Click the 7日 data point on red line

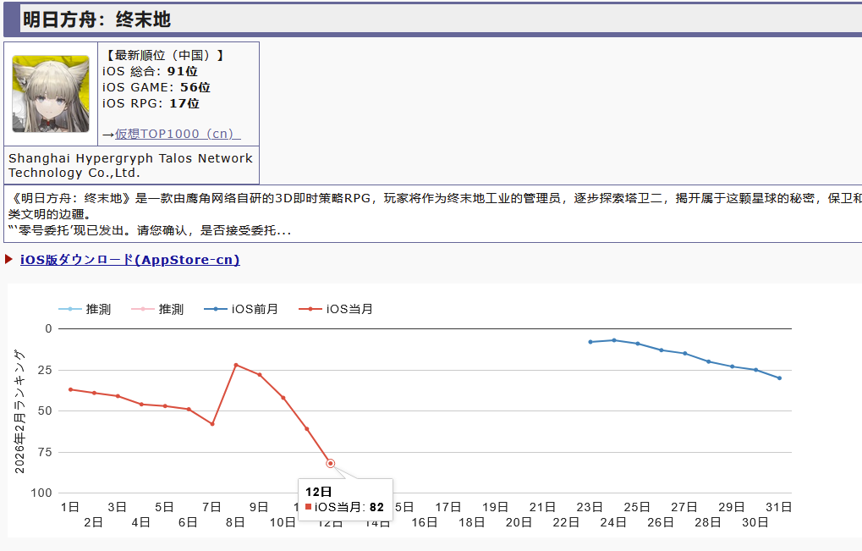click(x=212, y=424)
